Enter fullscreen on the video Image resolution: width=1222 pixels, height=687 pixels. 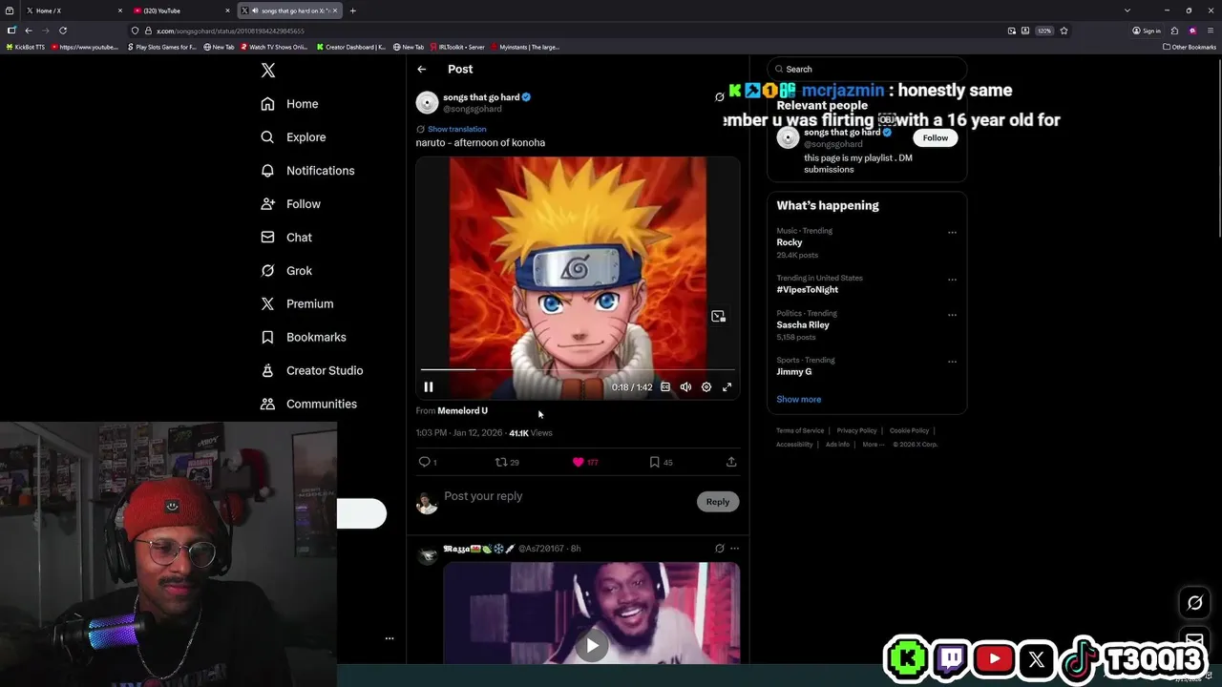[x=727, y=387]
